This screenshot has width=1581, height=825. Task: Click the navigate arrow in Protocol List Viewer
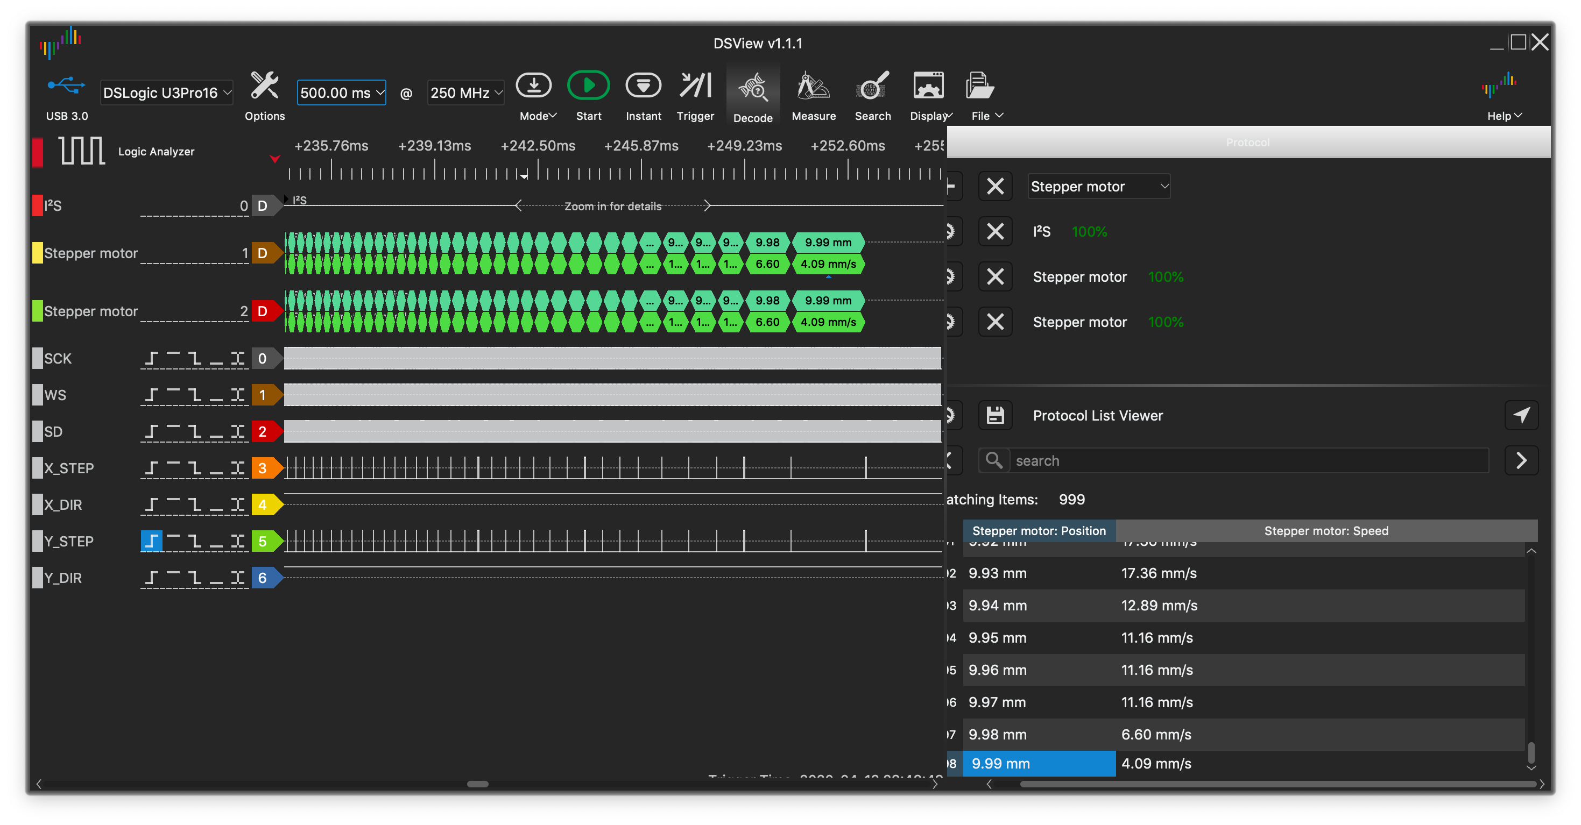1521,415
